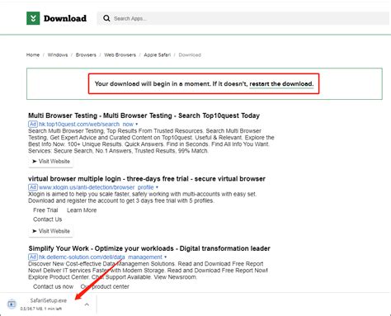
Task: Expand the dropdown arrow after dellemc URL
Action: pos(166,257)
